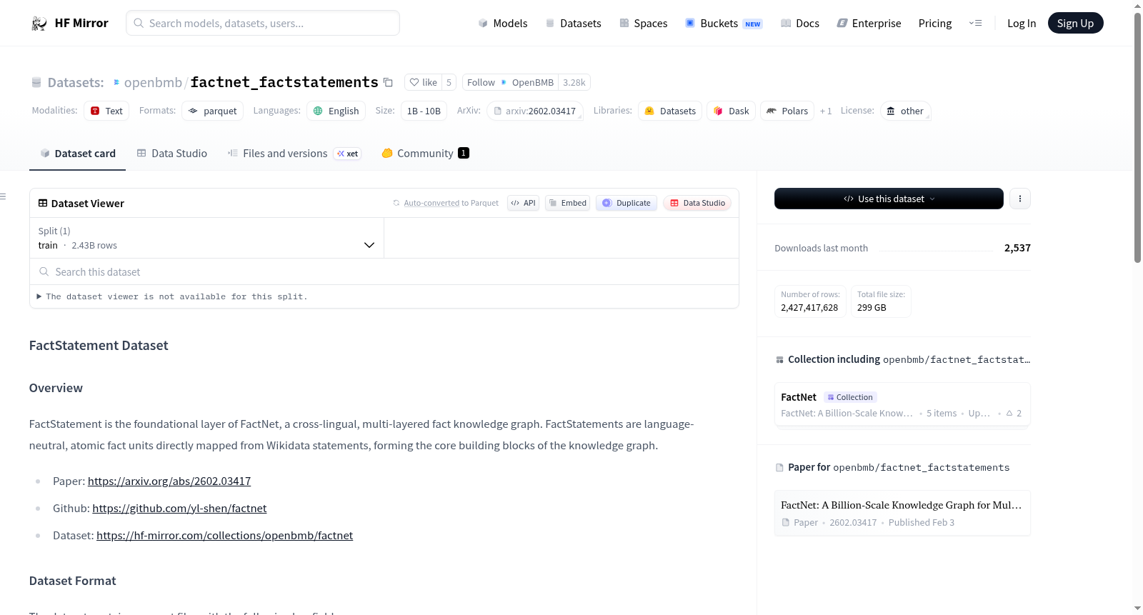This screenshot has height=615, width=1143.
Task: Click the Sign Up button
Action: coord(1075,23)
